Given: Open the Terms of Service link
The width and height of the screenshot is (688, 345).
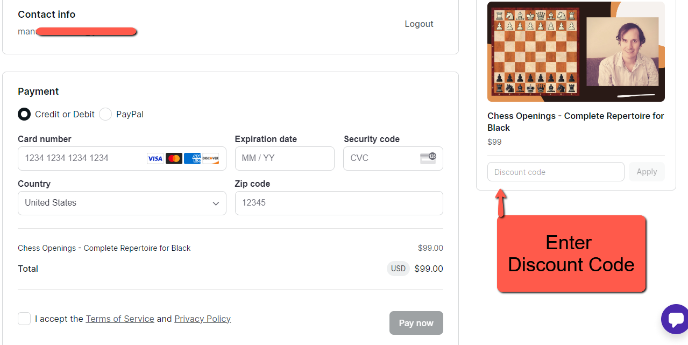Looking at the screenshot, I should [x=120, y=319].
